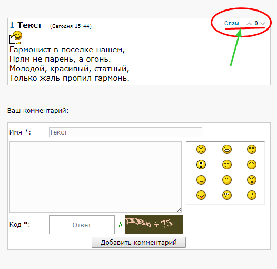Screen dimensions: 277x269
Task: Click the Имя name input field
Action: pos(125,132)
